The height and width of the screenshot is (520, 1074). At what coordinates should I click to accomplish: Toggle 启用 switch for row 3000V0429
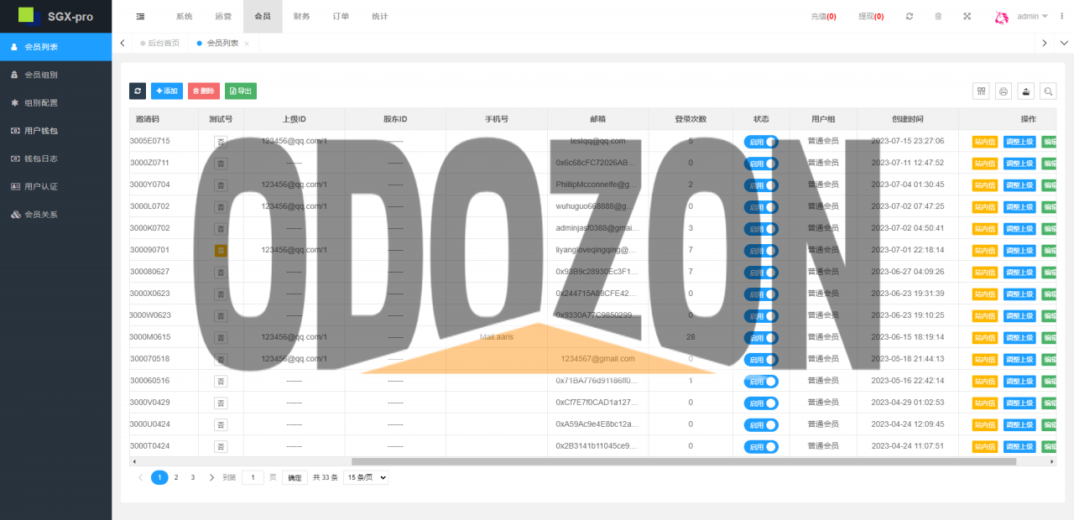coord(761,403)
